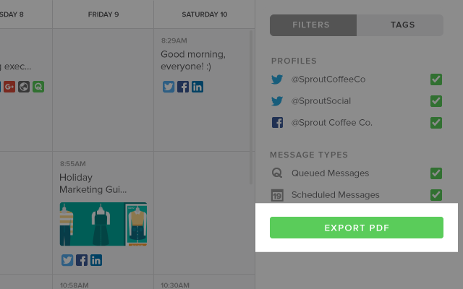Toggle the @Sprout Coffee Co. Facebook checkbox
Screen dimensions: 463x289
(x=436, y=123)
